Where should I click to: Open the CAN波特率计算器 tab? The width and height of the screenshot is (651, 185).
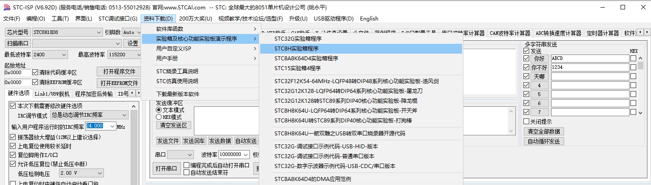[x=510, y=33]
